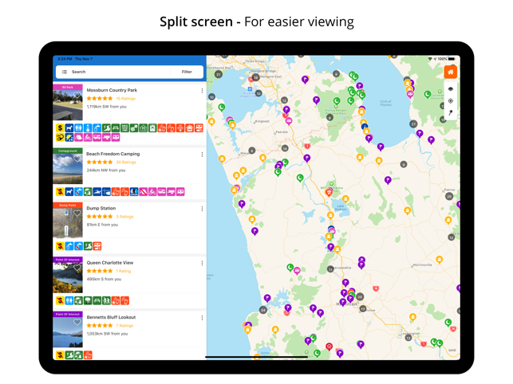Screen dimensions: 513x384
Task: Open the map layers selector
Action: pyautogui.click(x=450, y=89)
